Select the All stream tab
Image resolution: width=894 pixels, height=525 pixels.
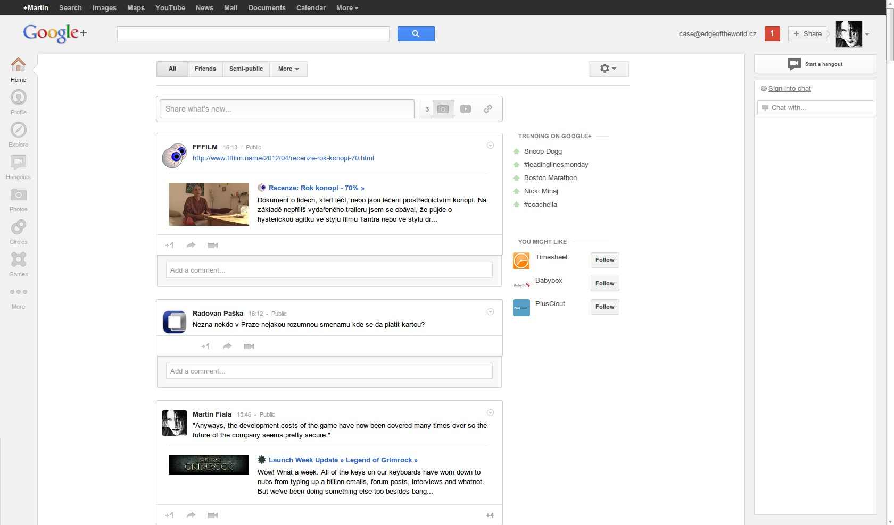(172, 69)
